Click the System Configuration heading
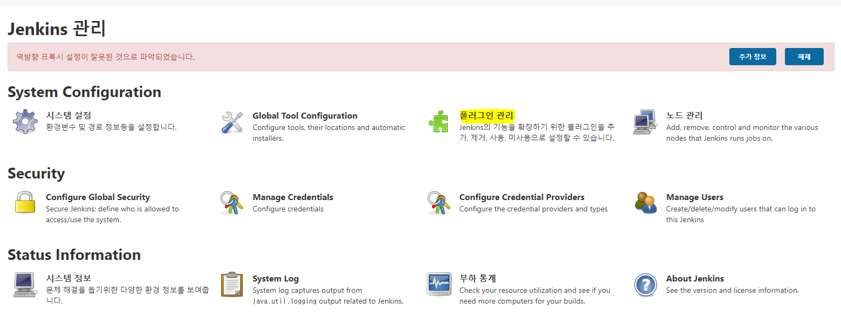Viewport: 841px width, 323px height. click(84, 92)
